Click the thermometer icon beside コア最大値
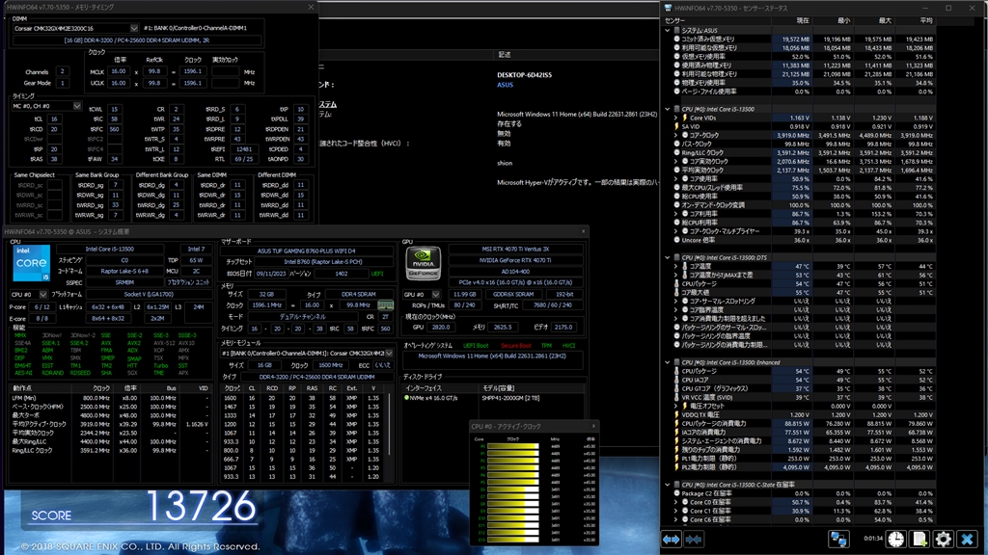Image resolution: width=988 pixels, height=555 pixels. pos(677,293)
